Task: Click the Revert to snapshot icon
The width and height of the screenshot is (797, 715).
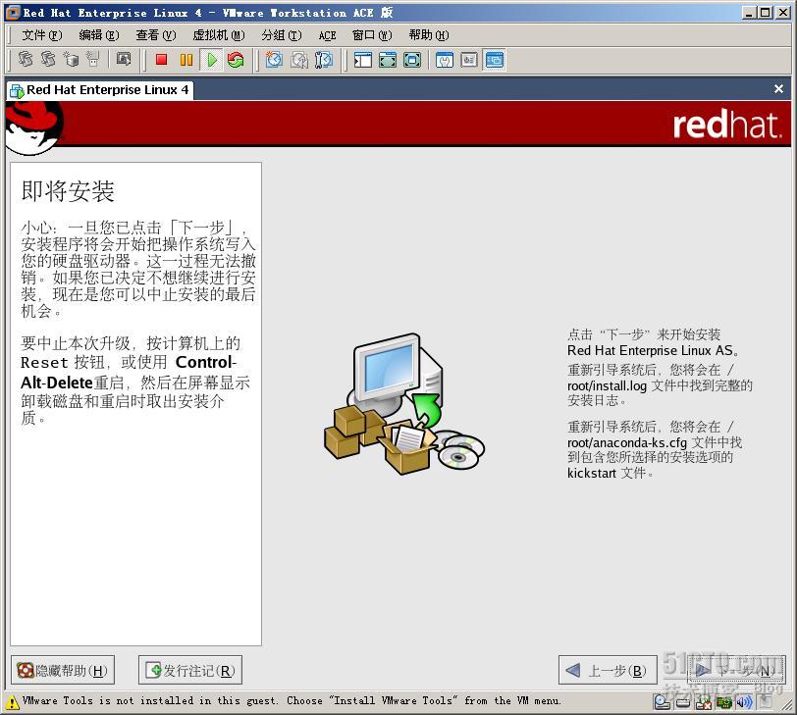Action: [x=298, y=60]
